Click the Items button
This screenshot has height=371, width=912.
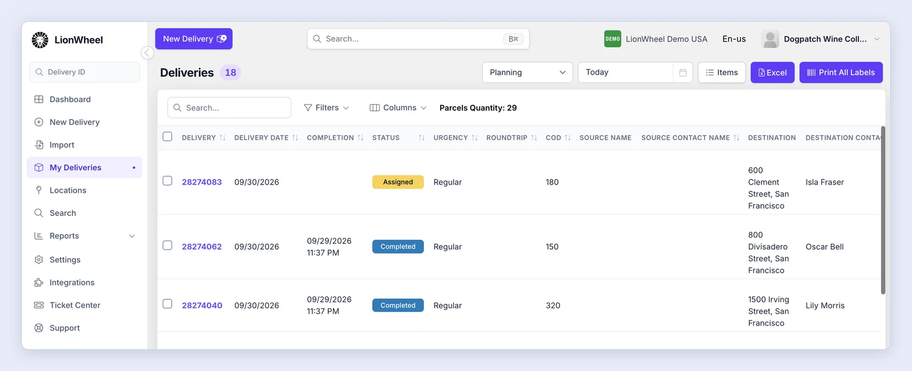coord(722,72)
